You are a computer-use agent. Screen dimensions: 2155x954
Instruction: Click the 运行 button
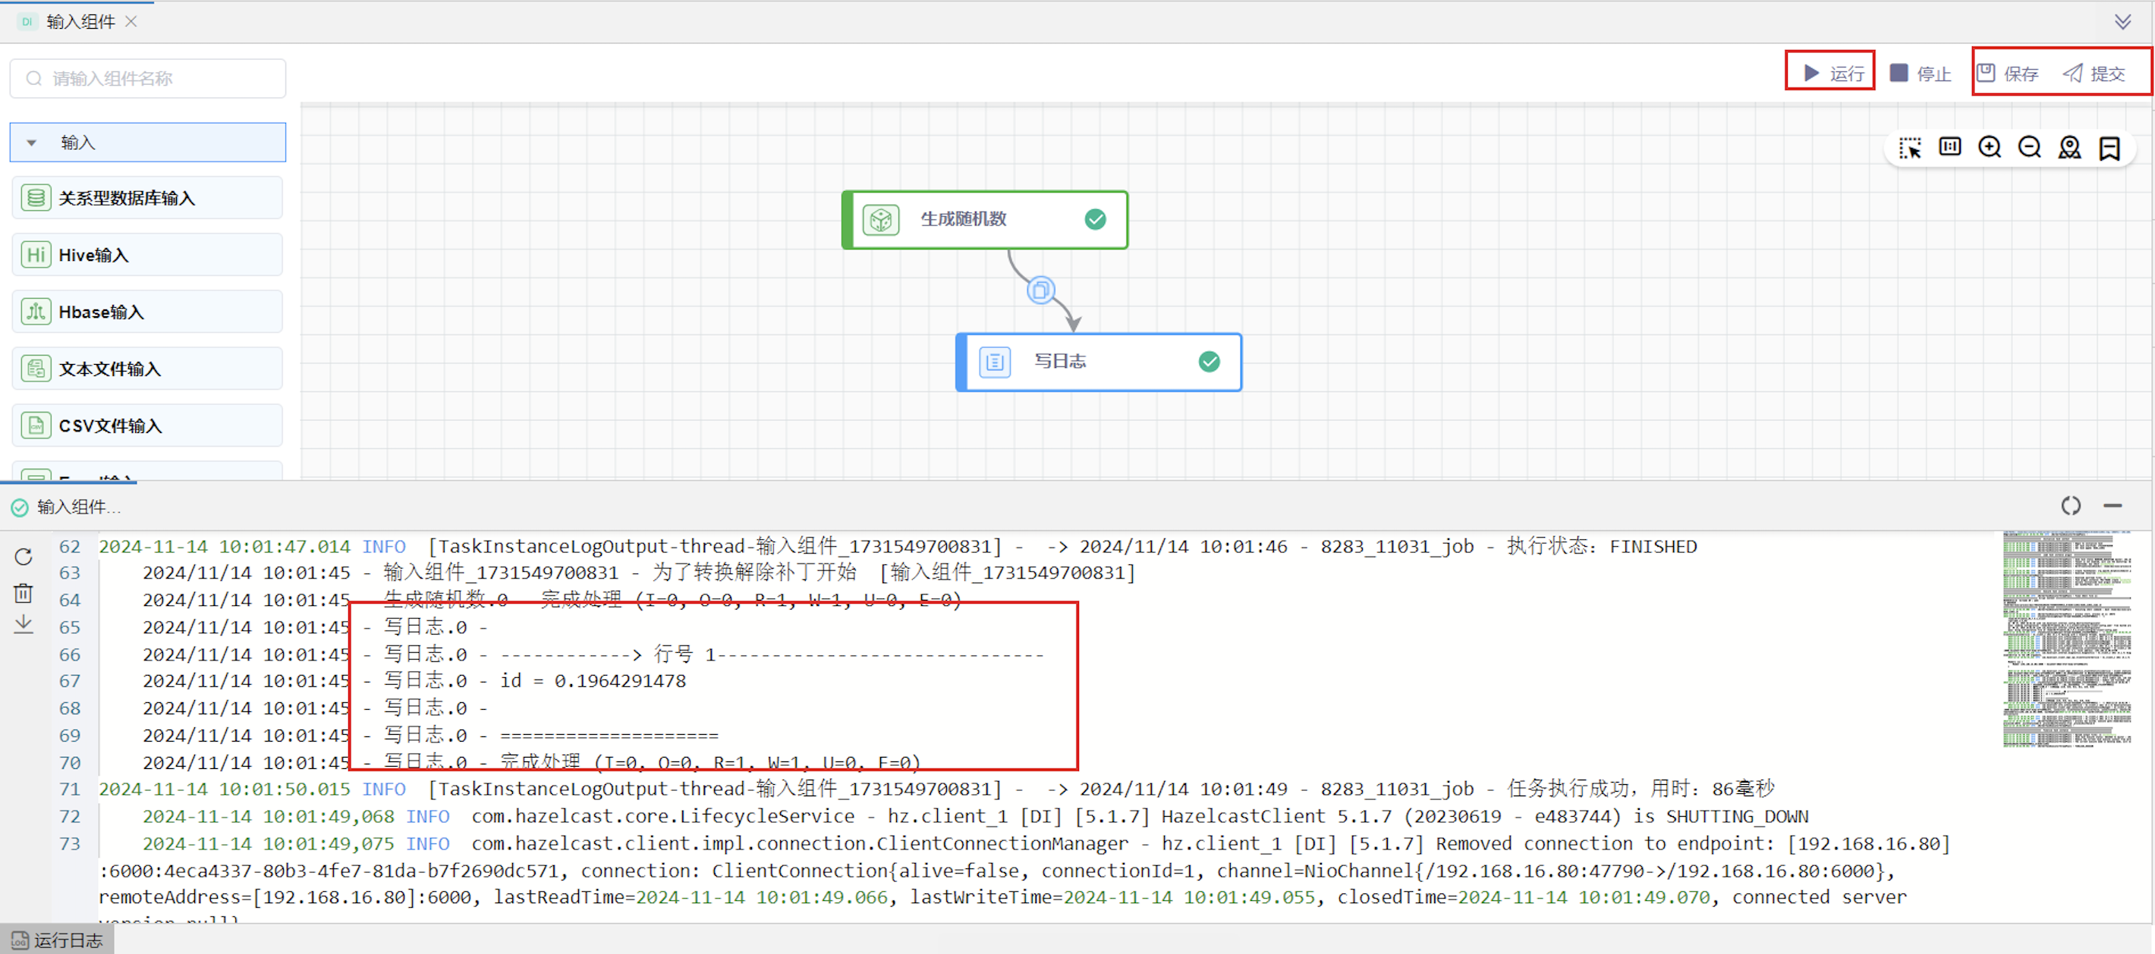[x=1832, y=74]
